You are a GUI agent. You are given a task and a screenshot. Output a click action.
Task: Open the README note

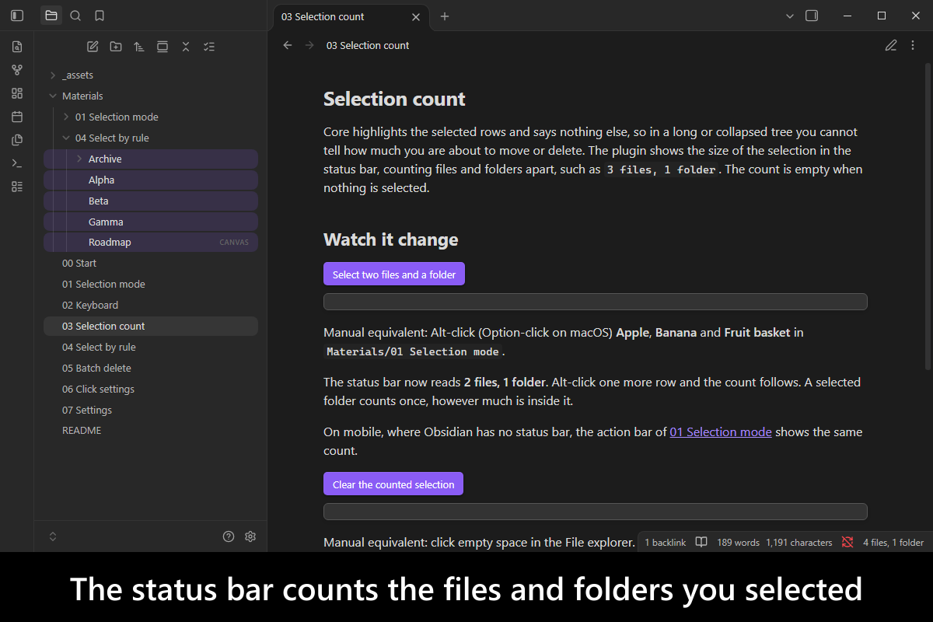(150, 431)
